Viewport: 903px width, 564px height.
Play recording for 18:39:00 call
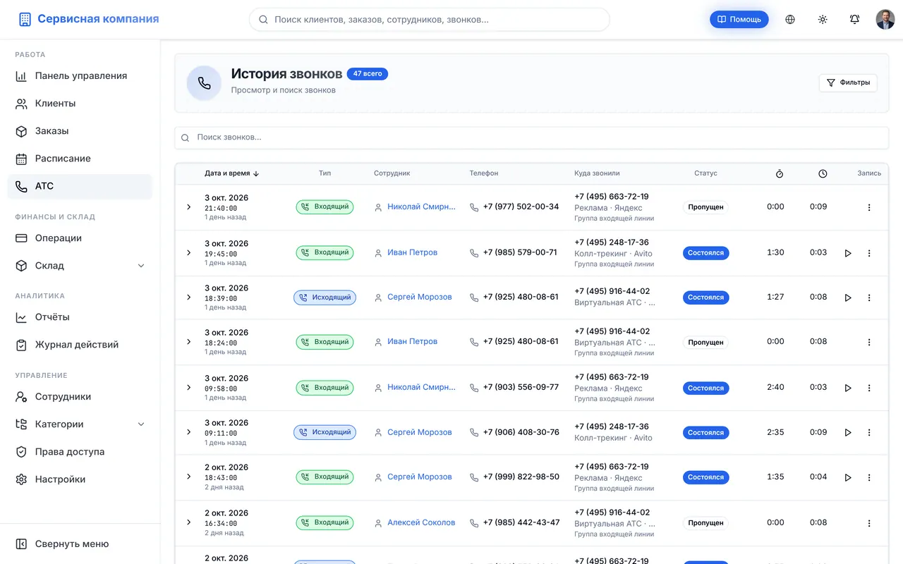pyautogui.click(x=848, y=298)
